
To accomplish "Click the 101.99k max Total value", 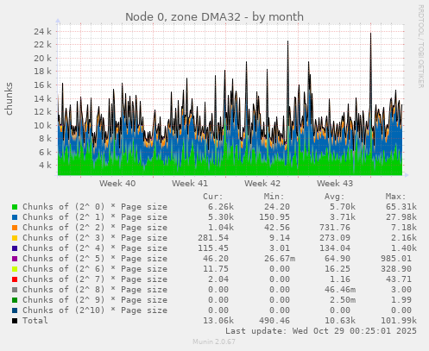I will 399,321.
